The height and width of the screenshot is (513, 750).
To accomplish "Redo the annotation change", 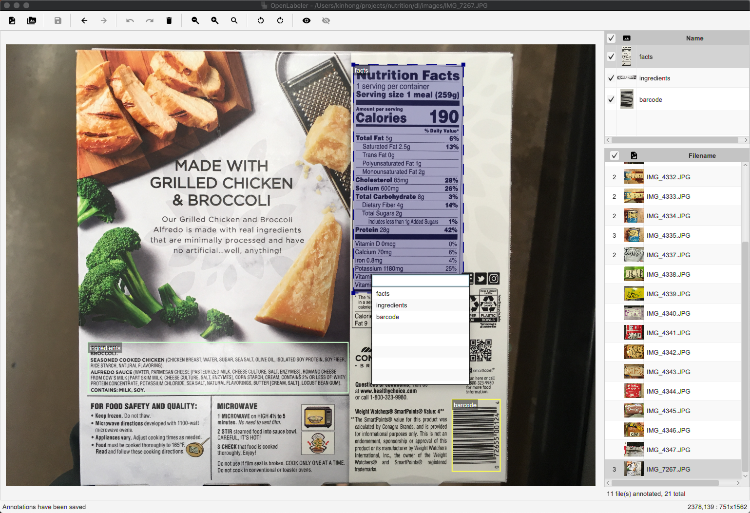I will 150,20.
